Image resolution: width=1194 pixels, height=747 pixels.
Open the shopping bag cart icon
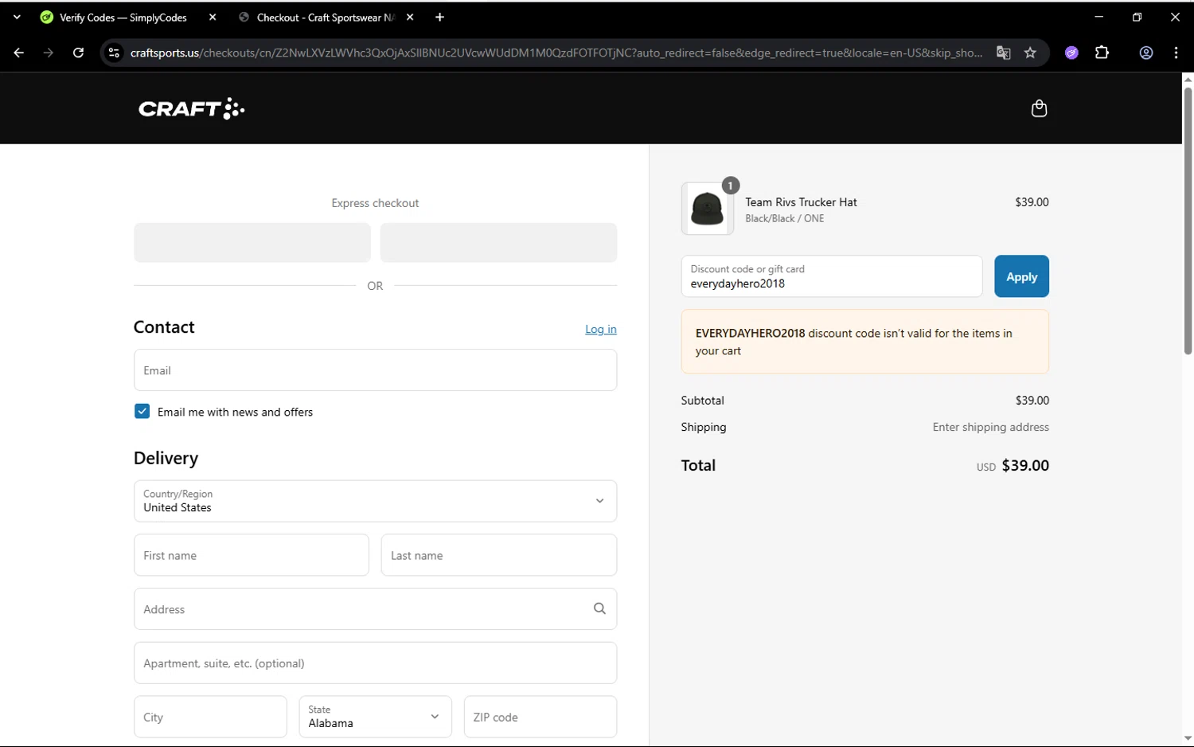(1039, 108)
